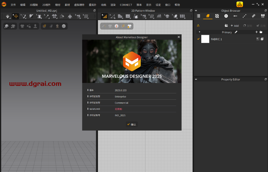The image size is (268, 172).
Task: Click the open fabric folder icon beside Add
Action: coord(226,26)
